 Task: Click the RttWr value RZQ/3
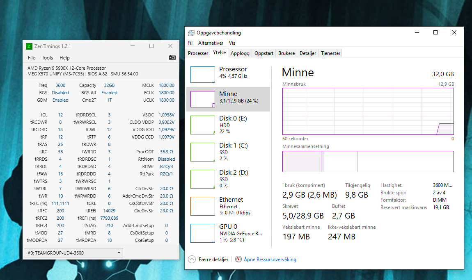coord(167,166)
